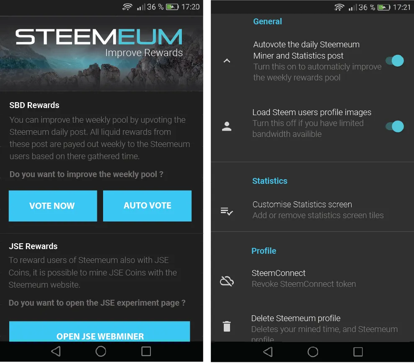Viewport: 414px width, 363px height.
Task: Tap the crossed-out cloud SteemConnect icon
Action: pyautogui.click(x=227, y=281)
